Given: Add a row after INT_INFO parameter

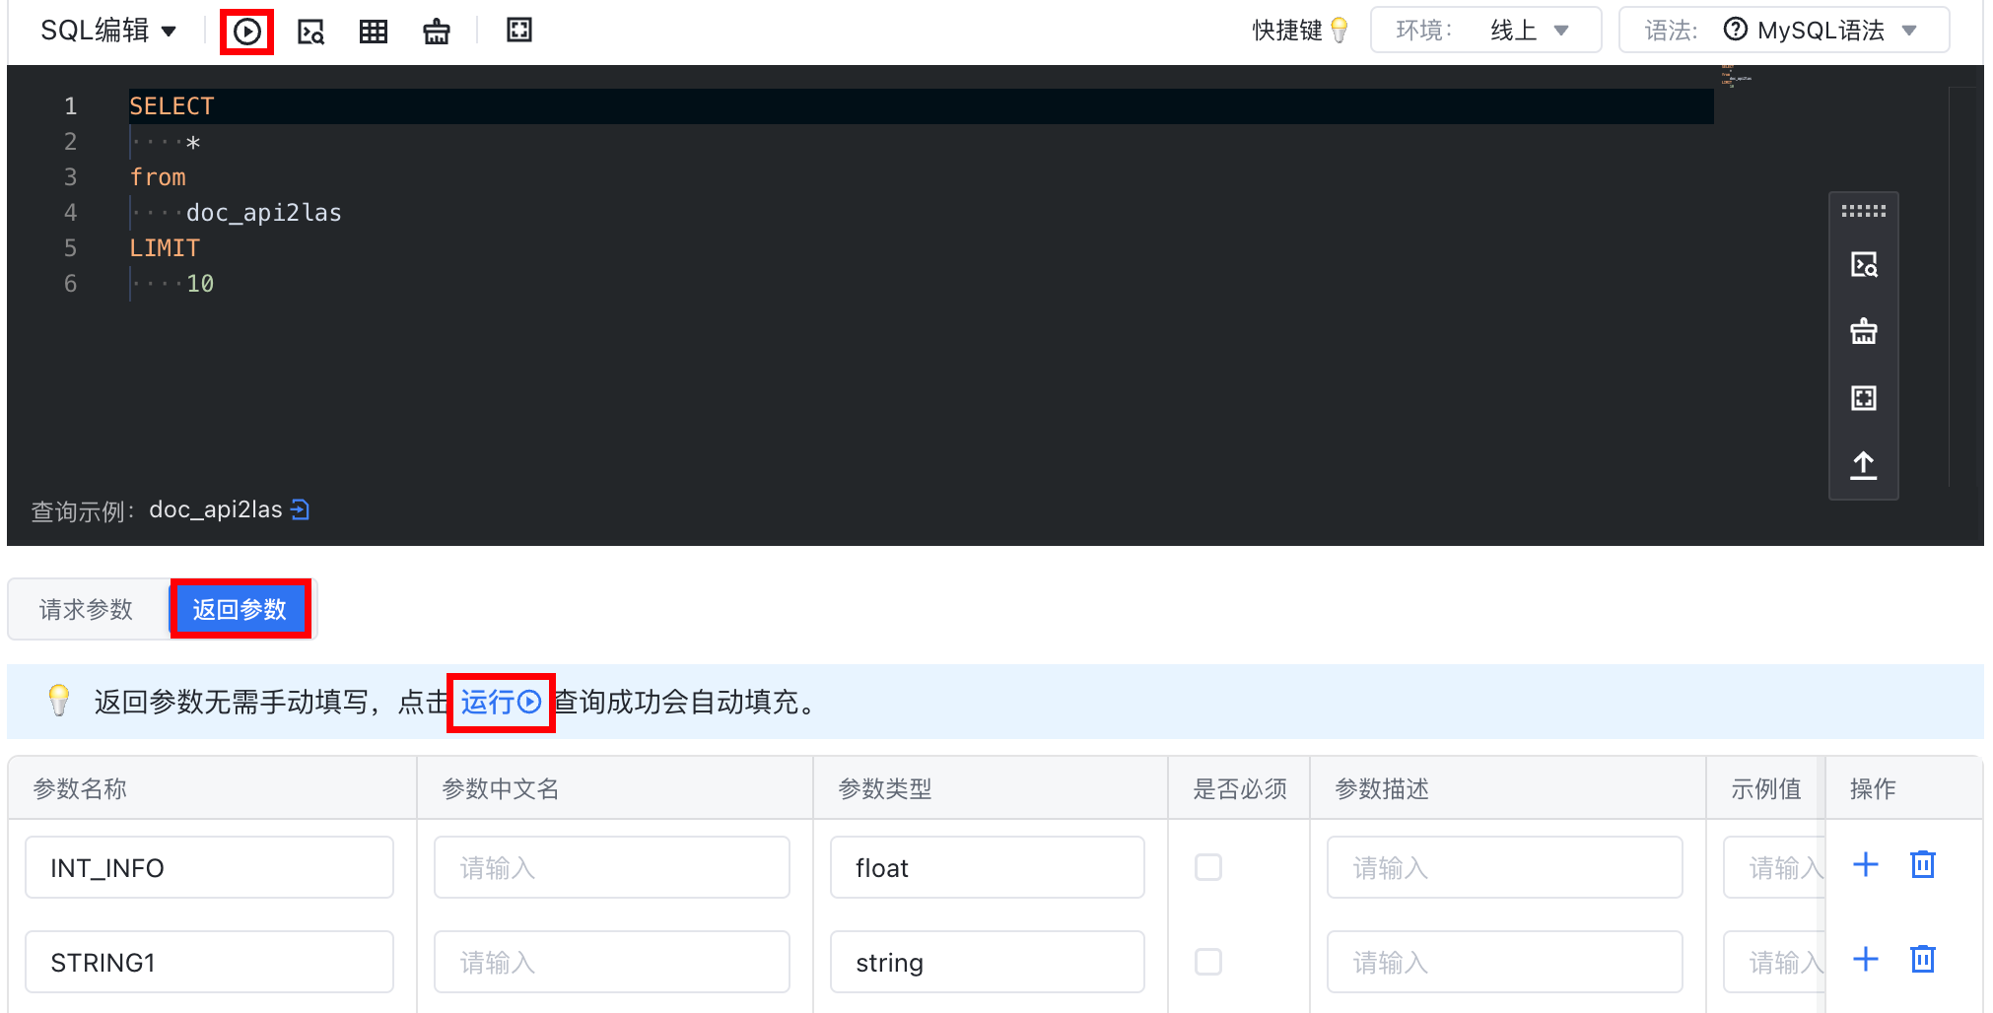Looking at the screenshot, I should tap(1866, 865).
